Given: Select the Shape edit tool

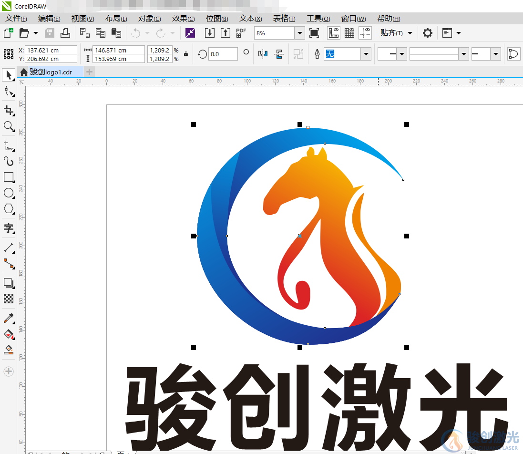Looking at the screenshot, I should [9, 92].
